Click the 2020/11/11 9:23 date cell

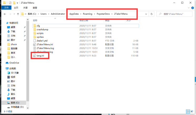coord(88,56)
